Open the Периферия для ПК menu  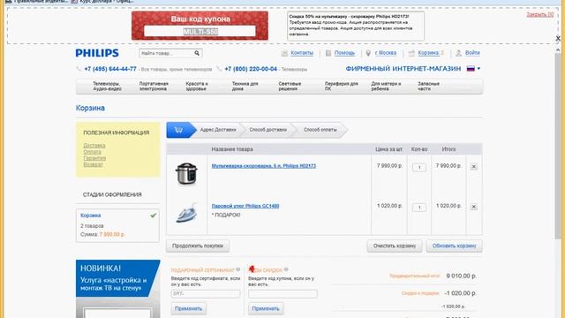pos(342,87)
